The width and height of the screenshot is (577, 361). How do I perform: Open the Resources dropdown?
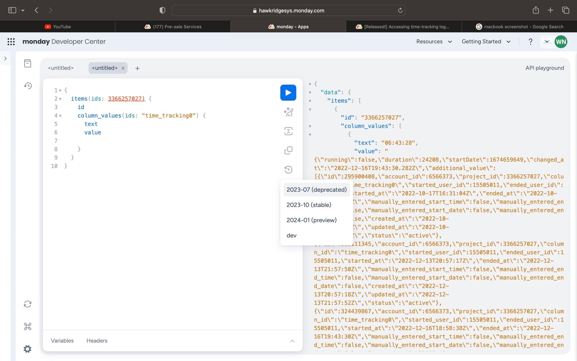click(434, 42)
